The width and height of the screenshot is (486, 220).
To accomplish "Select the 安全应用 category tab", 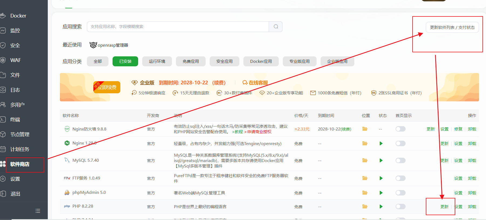I will coord(225,61).
